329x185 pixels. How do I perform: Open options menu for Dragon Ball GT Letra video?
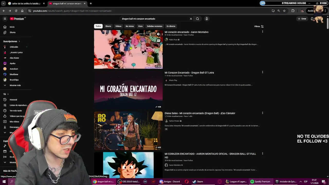click(262, 72)
